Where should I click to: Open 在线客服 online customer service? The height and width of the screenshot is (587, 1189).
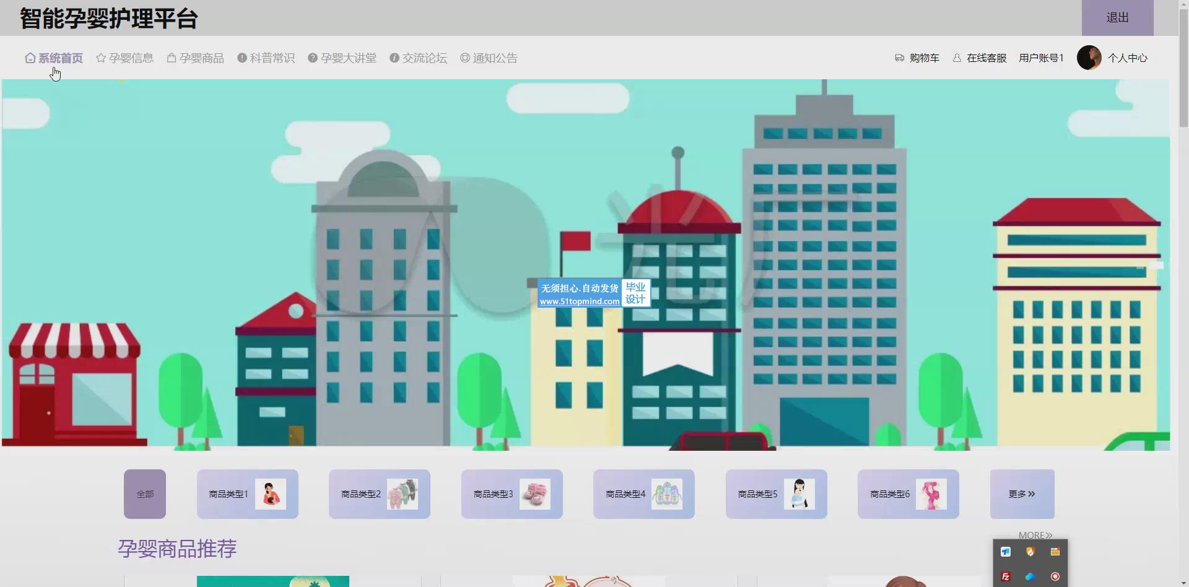pyautogui.click(x=980, y=58)
